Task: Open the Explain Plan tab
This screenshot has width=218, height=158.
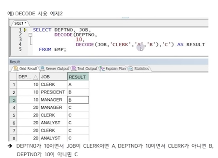Action: pyautogui.click(x=113, y=69)
